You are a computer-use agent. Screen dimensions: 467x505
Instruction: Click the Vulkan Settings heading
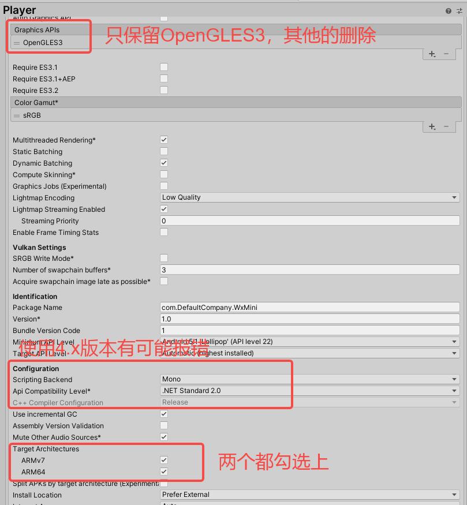click(x=39, y=248)
